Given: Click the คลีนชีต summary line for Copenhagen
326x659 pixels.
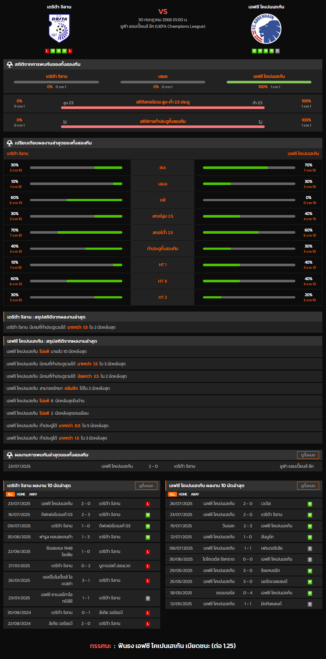Looking at the screenshot, I should (163, 388).
